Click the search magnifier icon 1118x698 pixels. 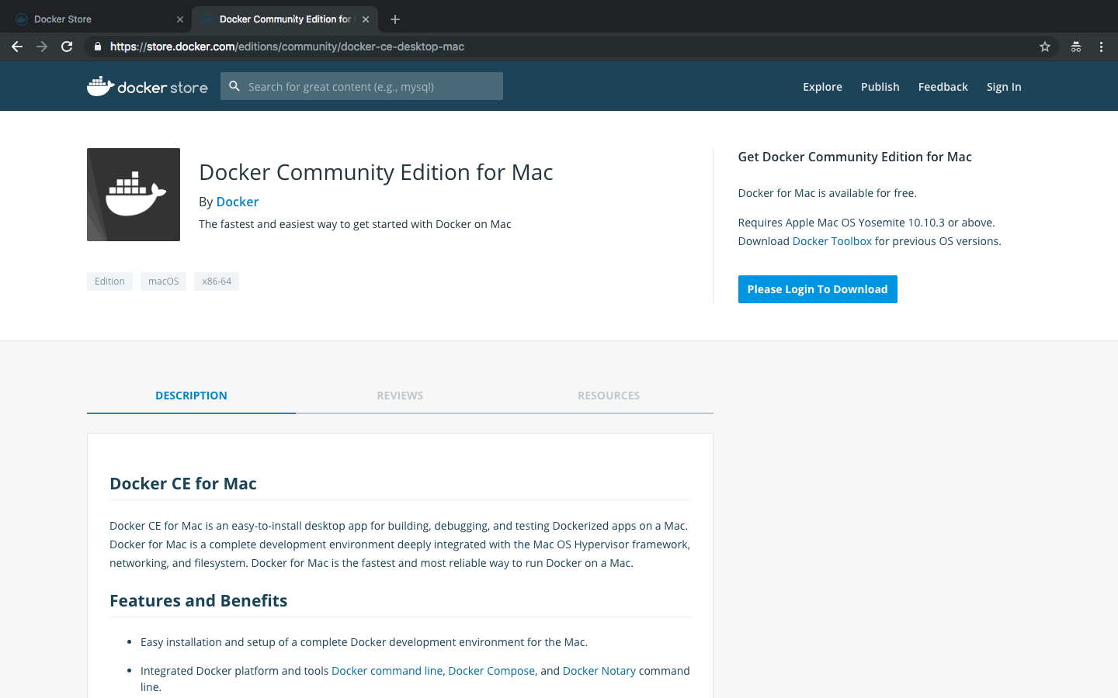coord(234,86)
